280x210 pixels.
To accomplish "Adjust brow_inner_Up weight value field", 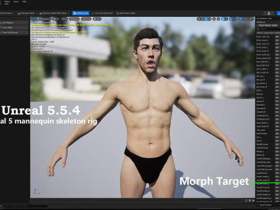I will point(277,37).
